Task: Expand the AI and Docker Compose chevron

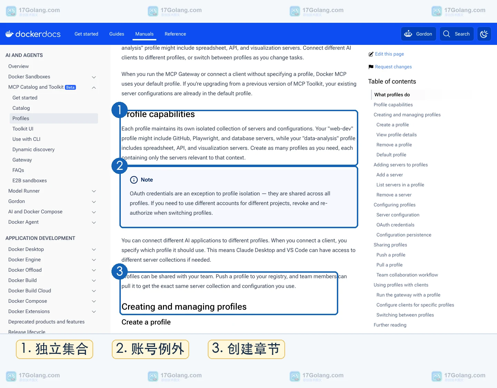Action: click(94, 212)
